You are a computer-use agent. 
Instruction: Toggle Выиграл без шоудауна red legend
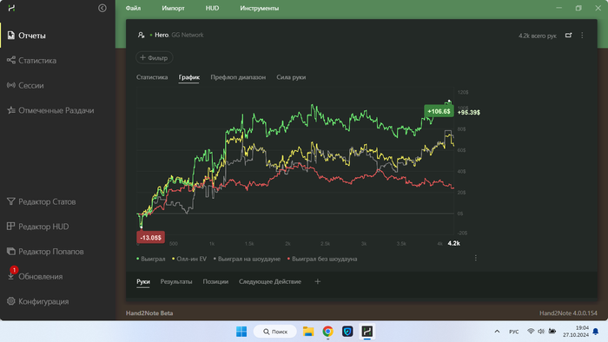(322, 259)
